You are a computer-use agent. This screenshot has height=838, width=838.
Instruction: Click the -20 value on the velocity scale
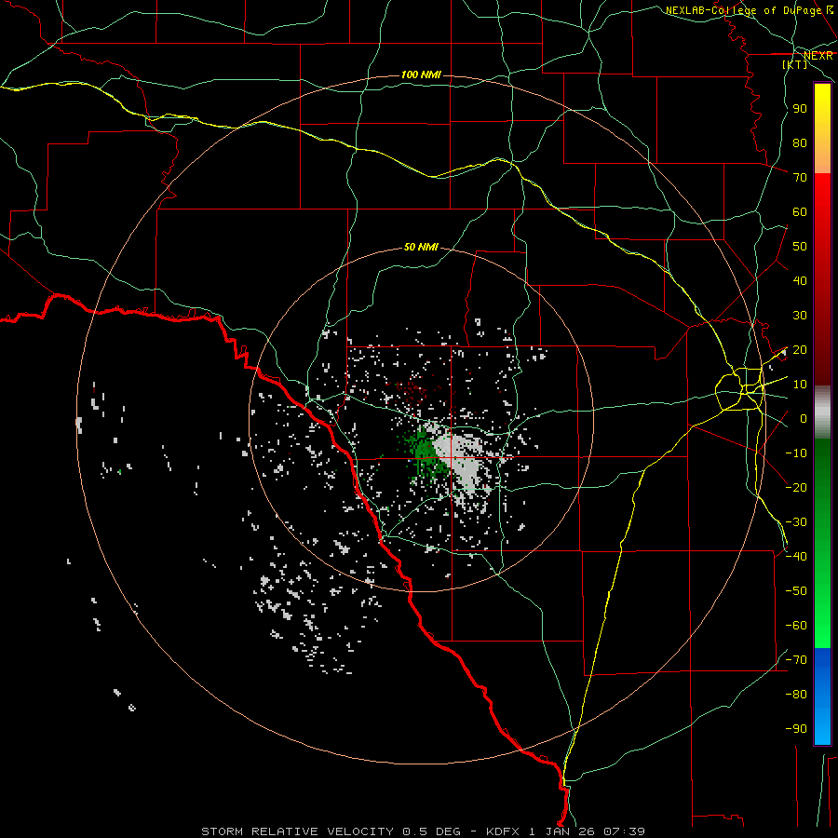tap(796, 487)
